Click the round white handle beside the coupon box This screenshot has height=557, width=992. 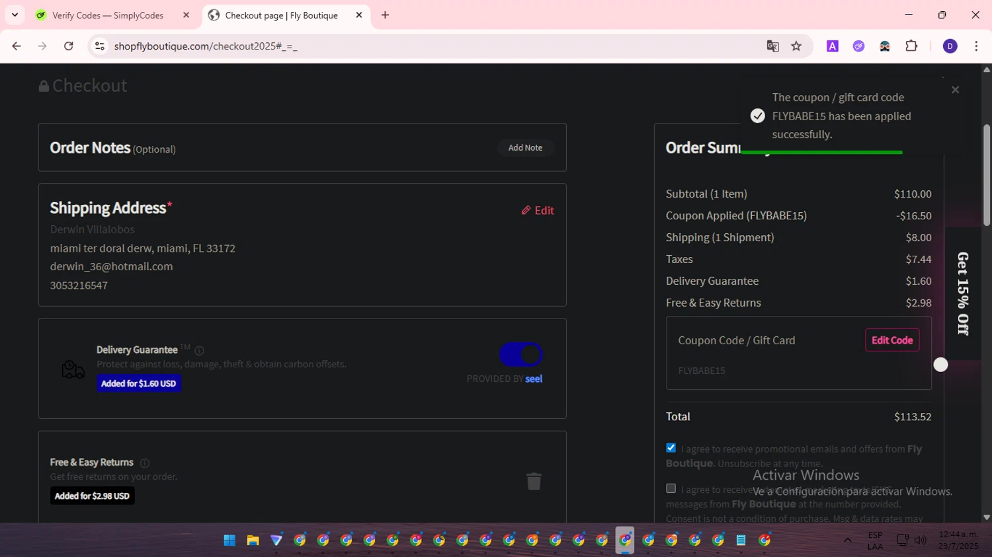click(x=940, y=365)
